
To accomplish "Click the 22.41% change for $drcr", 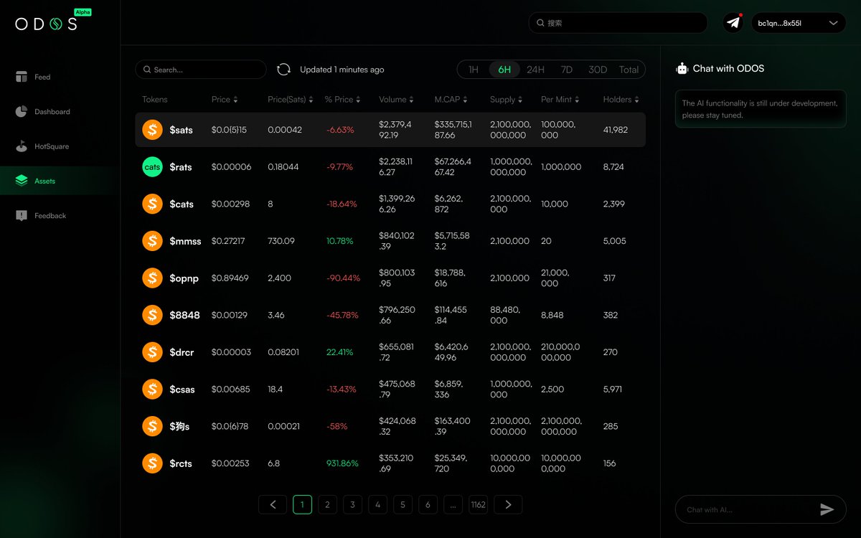I will 340,352.
